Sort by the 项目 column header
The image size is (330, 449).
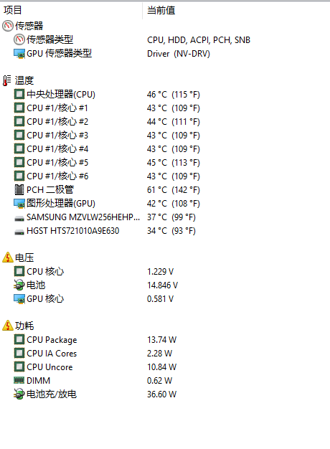[13, 10]
